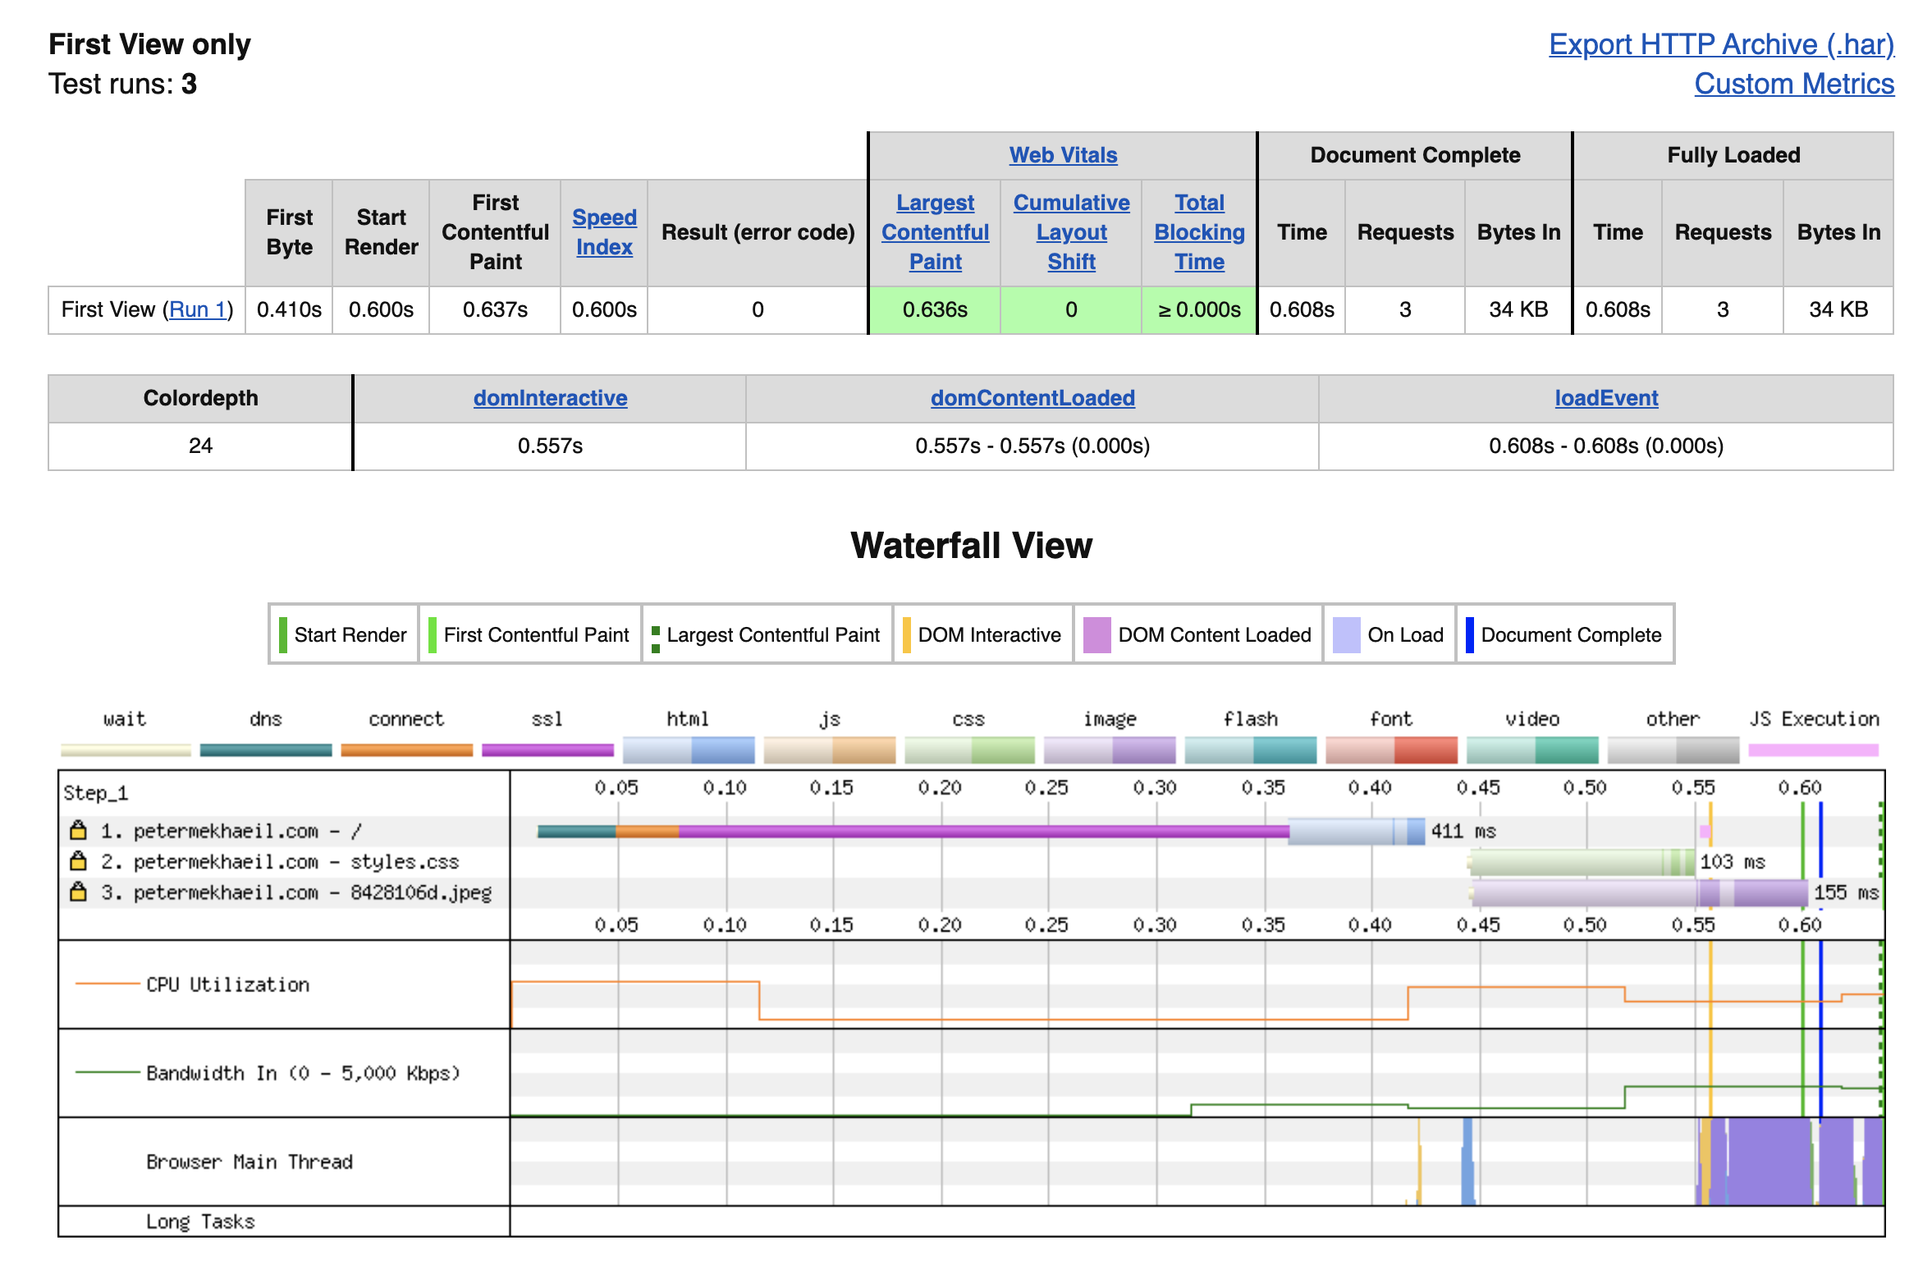The height and width of the screenshot is (1272, 1932).
Task: Click the Cumulative Layout Shift header link
Action: point(1071,232)
